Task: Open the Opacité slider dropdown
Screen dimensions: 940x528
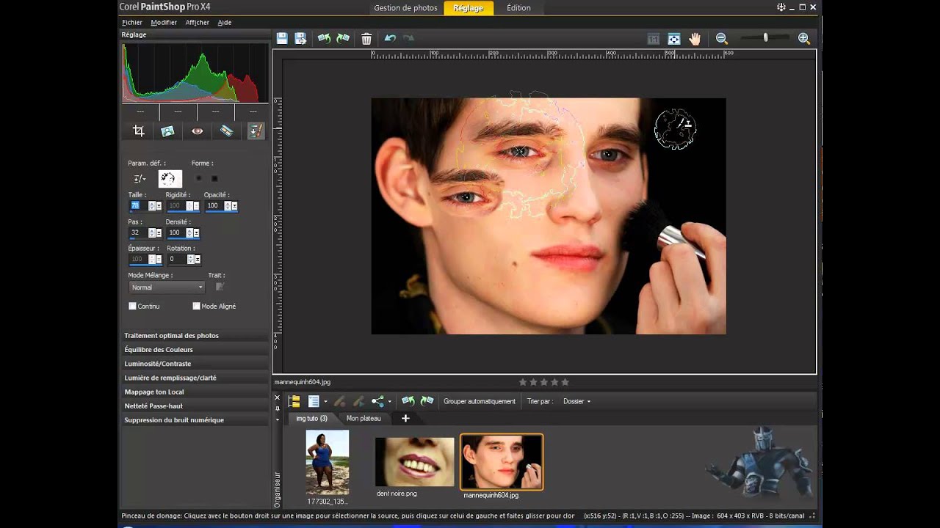Action: pos(234,206)
